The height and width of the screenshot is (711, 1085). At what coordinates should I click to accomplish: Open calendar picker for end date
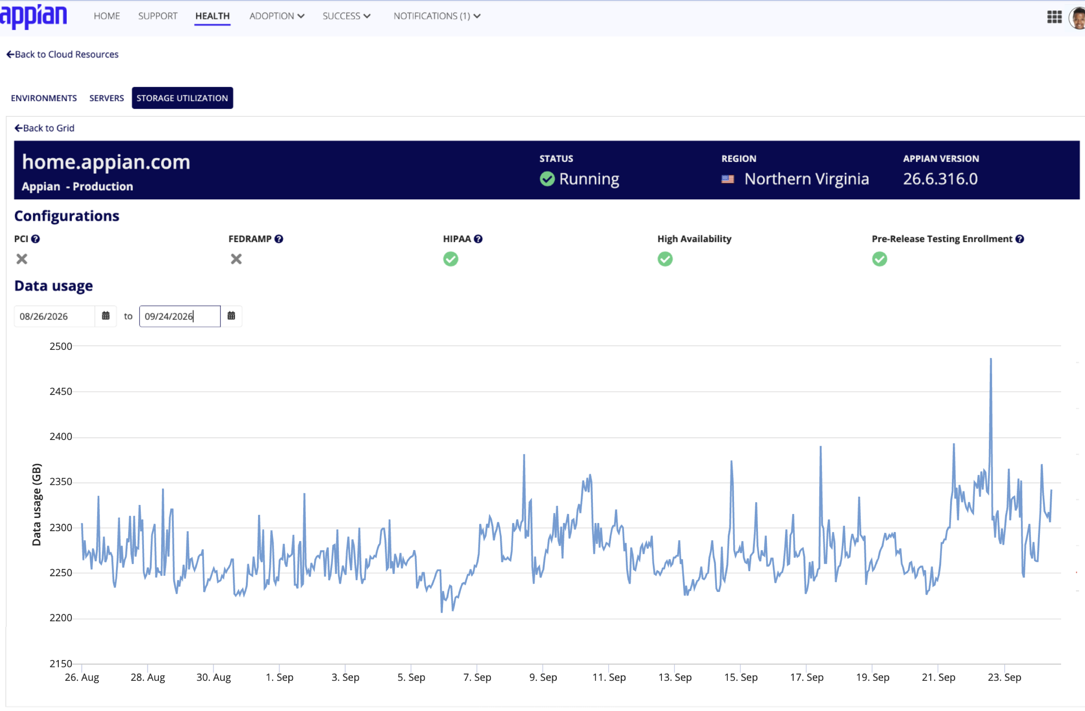[x=231, y=316]
